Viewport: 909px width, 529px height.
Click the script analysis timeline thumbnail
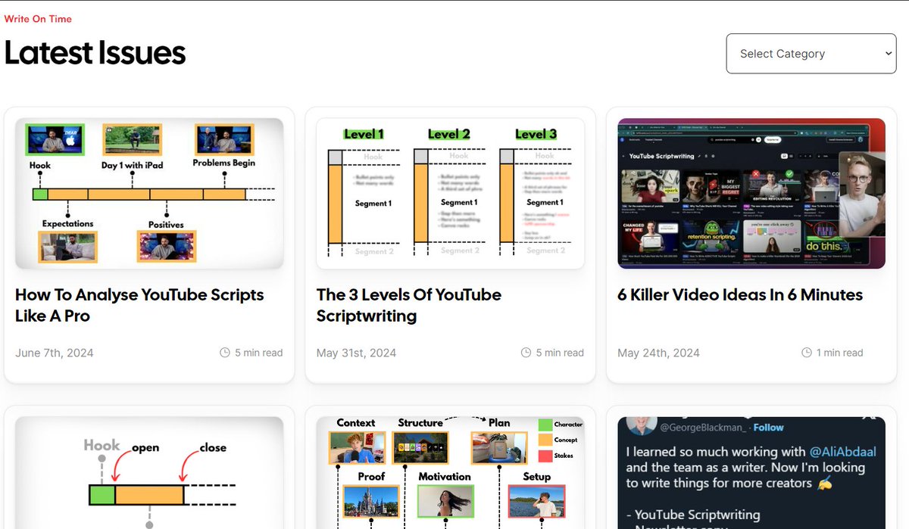(149, 194)
